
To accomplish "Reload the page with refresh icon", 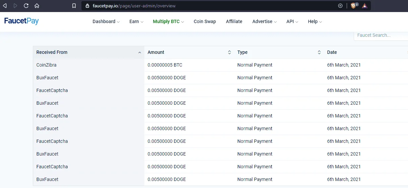I will [x=26, y=6].
